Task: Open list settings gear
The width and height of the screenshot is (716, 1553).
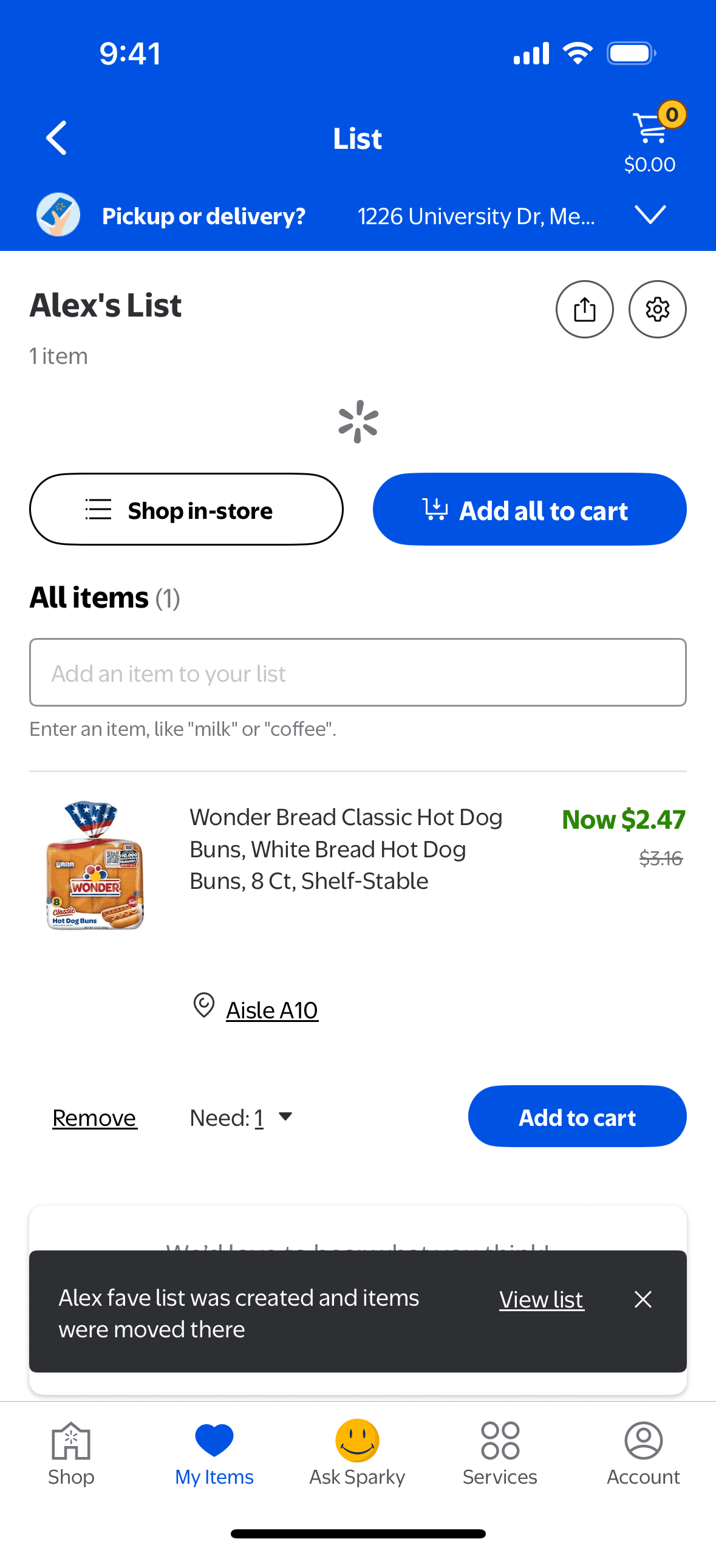Action: click(x=657, y=309)
